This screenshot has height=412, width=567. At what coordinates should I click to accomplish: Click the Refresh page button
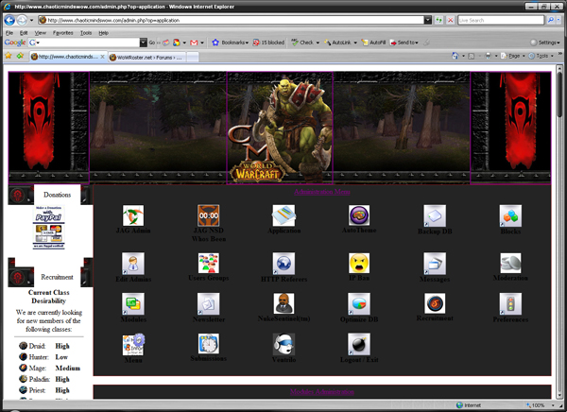point(438,20)
